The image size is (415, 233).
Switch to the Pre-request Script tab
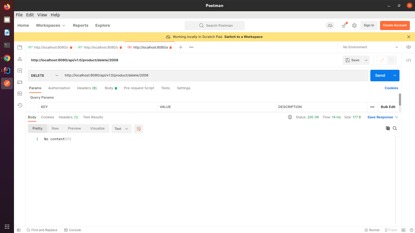[x=139, y=88]
